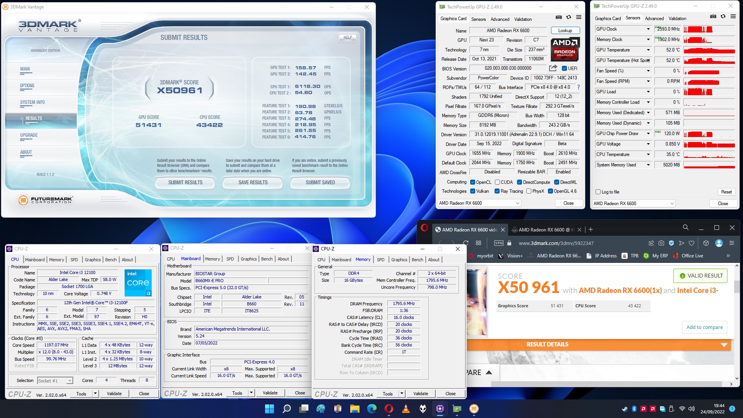Screen dimensions: 743x418
Task: Click the BIOS export share icon
Action: pos(553,68)
